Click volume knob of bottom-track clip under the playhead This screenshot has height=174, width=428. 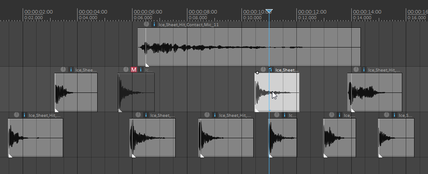[277, 115]
